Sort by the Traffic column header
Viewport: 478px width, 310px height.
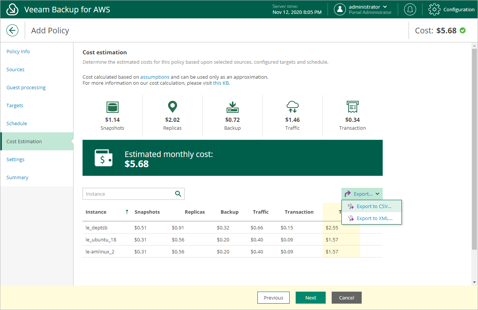click(261, 212)
